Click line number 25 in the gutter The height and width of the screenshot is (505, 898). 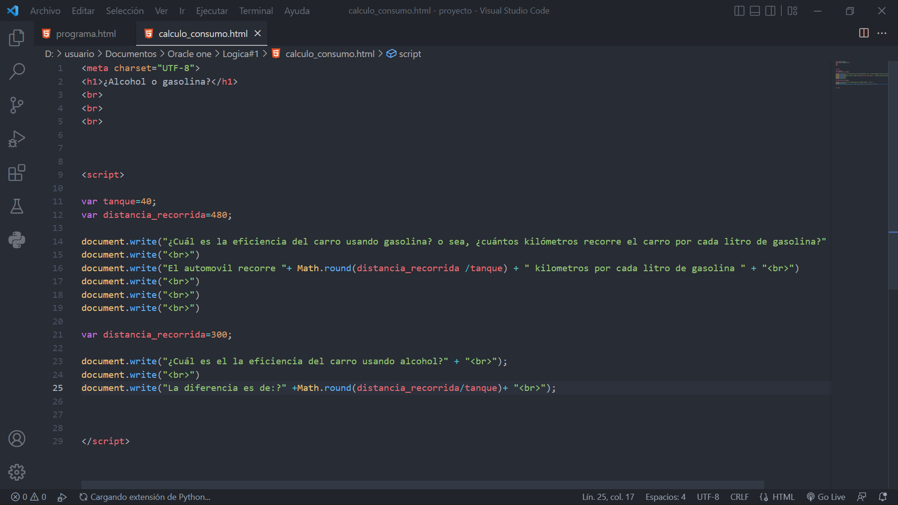click(58, 388)
